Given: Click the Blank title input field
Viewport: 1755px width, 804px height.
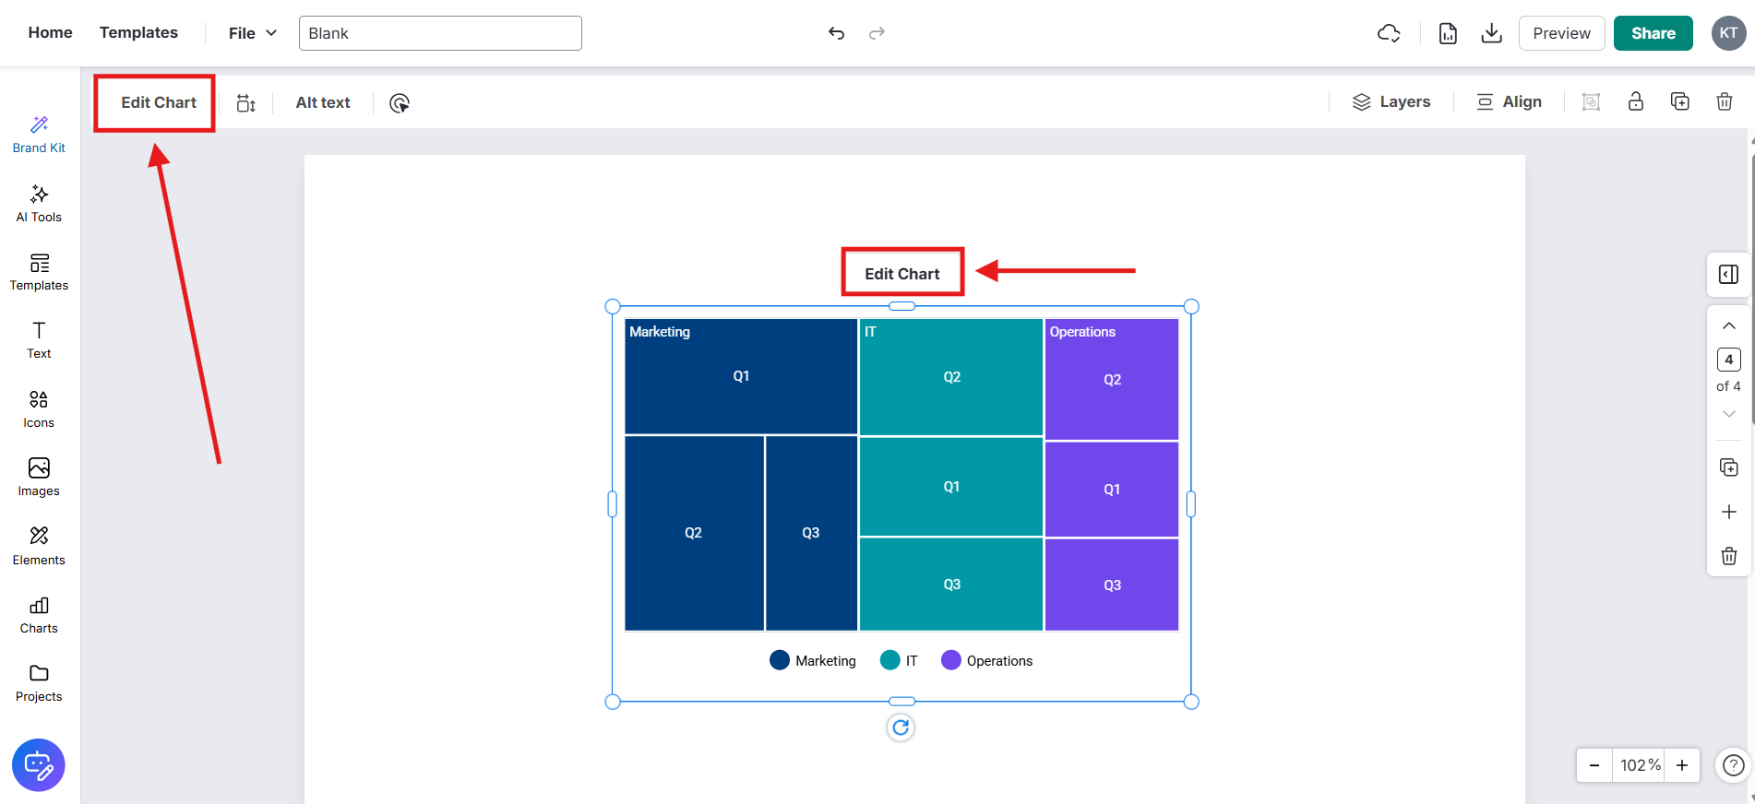Looking at the screenshot, I should pos(440,33).
